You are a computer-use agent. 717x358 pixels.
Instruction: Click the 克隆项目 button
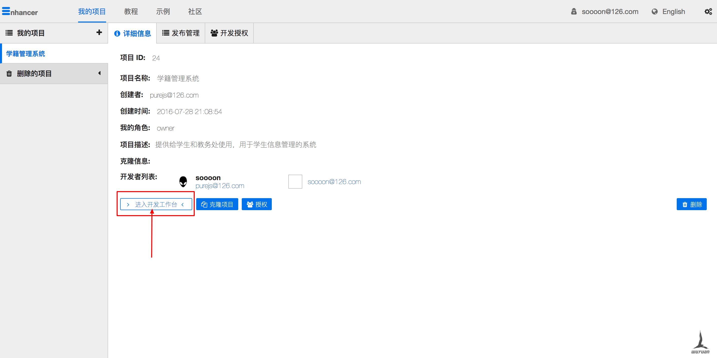217,204
